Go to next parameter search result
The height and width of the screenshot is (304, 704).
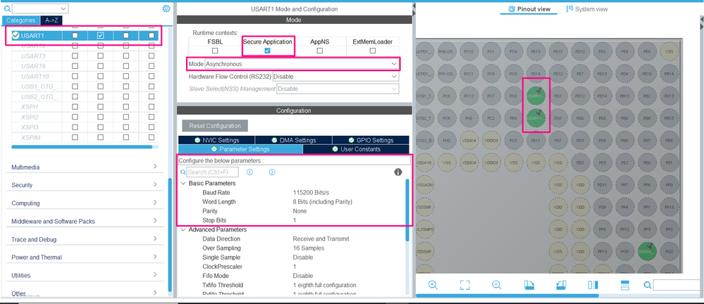272,172
